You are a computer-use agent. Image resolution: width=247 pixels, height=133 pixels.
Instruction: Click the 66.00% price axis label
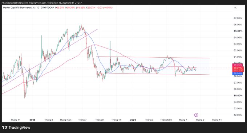(238, 25)
